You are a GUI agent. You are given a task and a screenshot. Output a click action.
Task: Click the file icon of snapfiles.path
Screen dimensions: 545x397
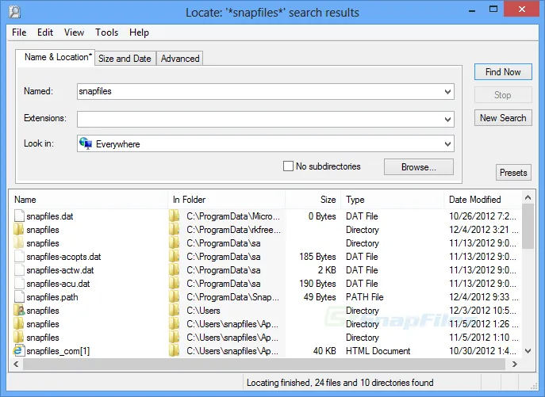(x=19, y=297)
